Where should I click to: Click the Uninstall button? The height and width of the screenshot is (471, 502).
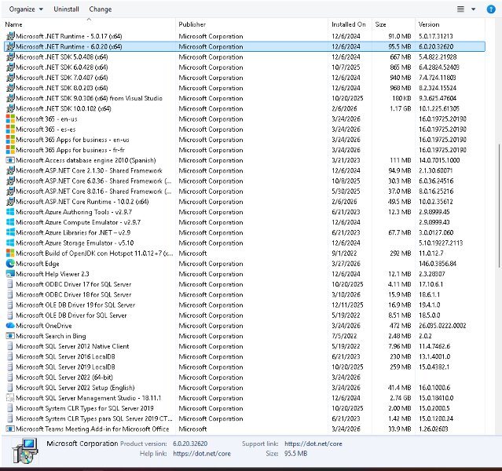pyautogui.click(x=66, y=9)
